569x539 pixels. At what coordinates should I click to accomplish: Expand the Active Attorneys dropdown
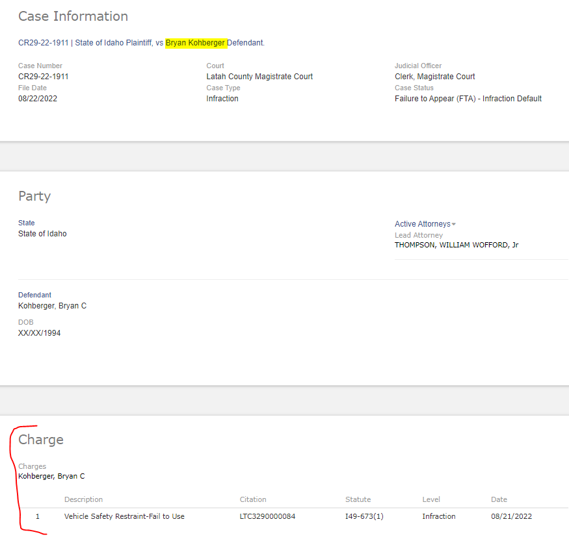tap(425, 224)
